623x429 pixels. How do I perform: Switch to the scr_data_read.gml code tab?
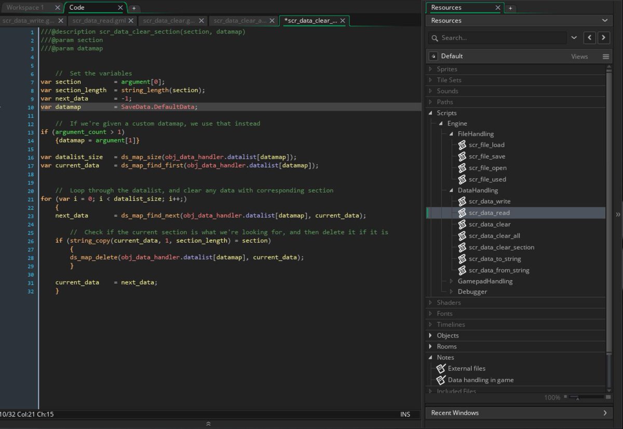pos(98,21)
